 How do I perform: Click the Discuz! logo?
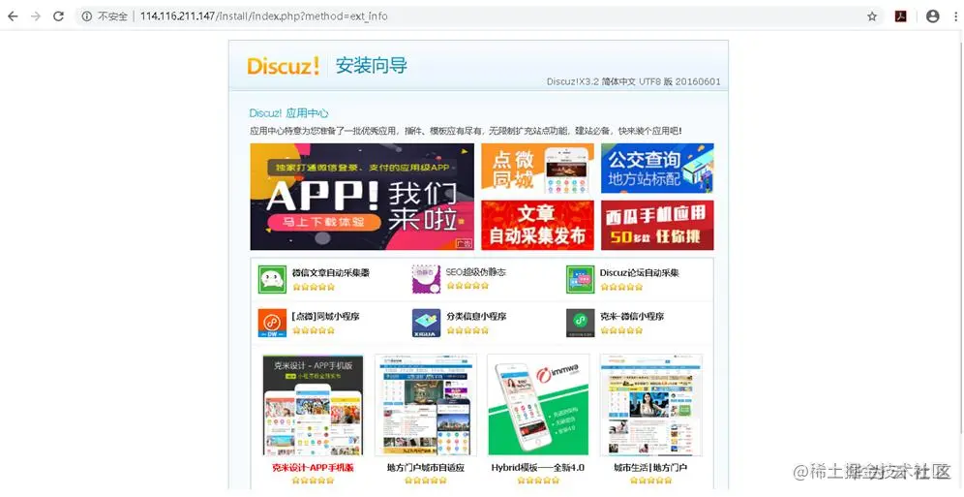click(x=284, y=66)
